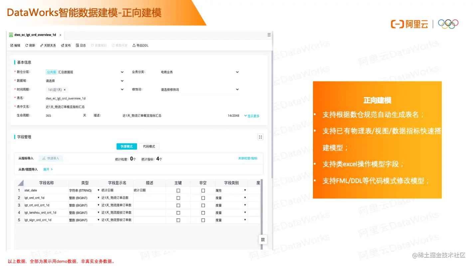The height and width of the screenshot is (266, 473).
Task: Click the fullscreen icon in 字段管理
Action: point(260,137)
